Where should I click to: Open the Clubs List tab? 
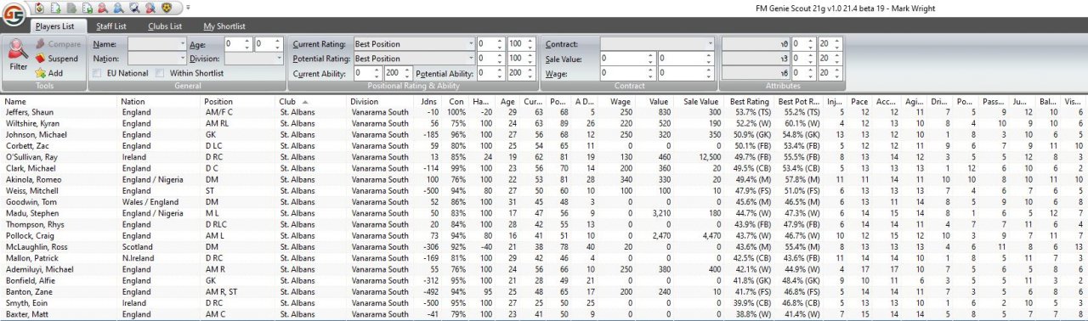point(165,26)
